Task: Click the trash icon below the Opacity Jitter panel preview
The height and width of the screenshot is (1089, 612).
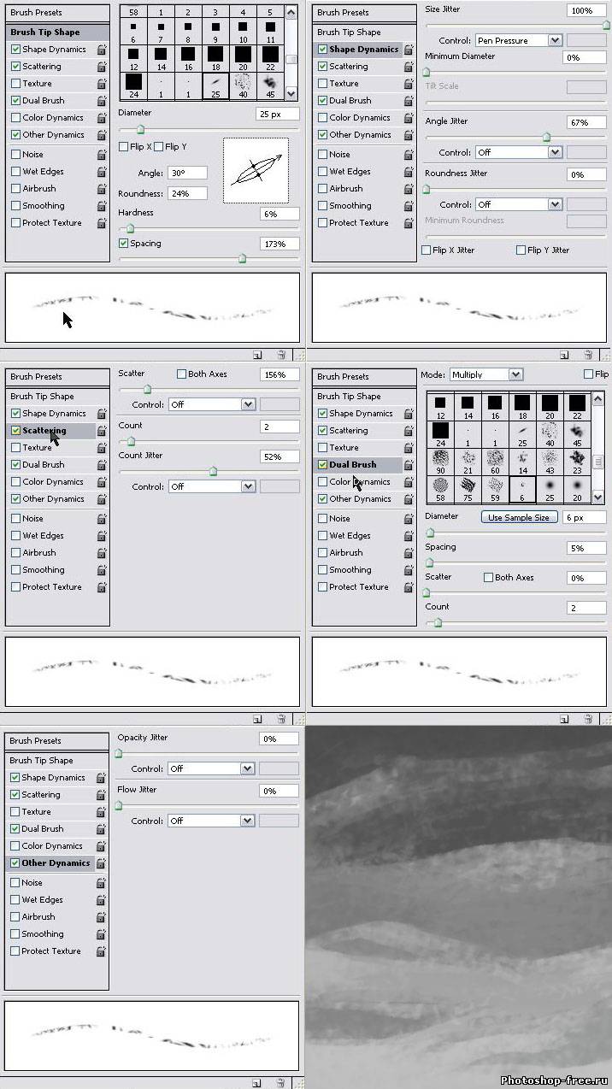Action: [280, 1083]
